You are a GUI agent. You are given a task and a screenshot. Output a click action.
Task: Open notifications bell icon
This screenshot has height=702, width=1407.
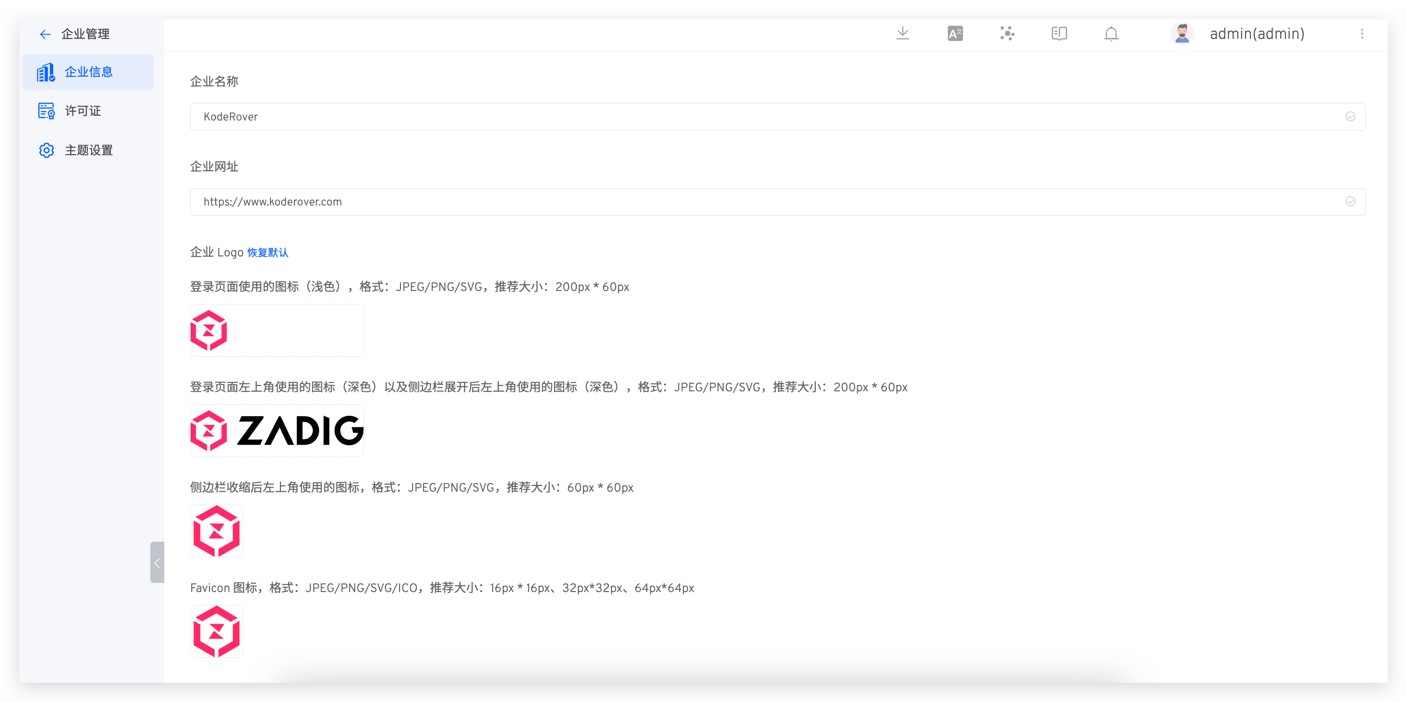pyautogui.click(x=1111, y=34)
